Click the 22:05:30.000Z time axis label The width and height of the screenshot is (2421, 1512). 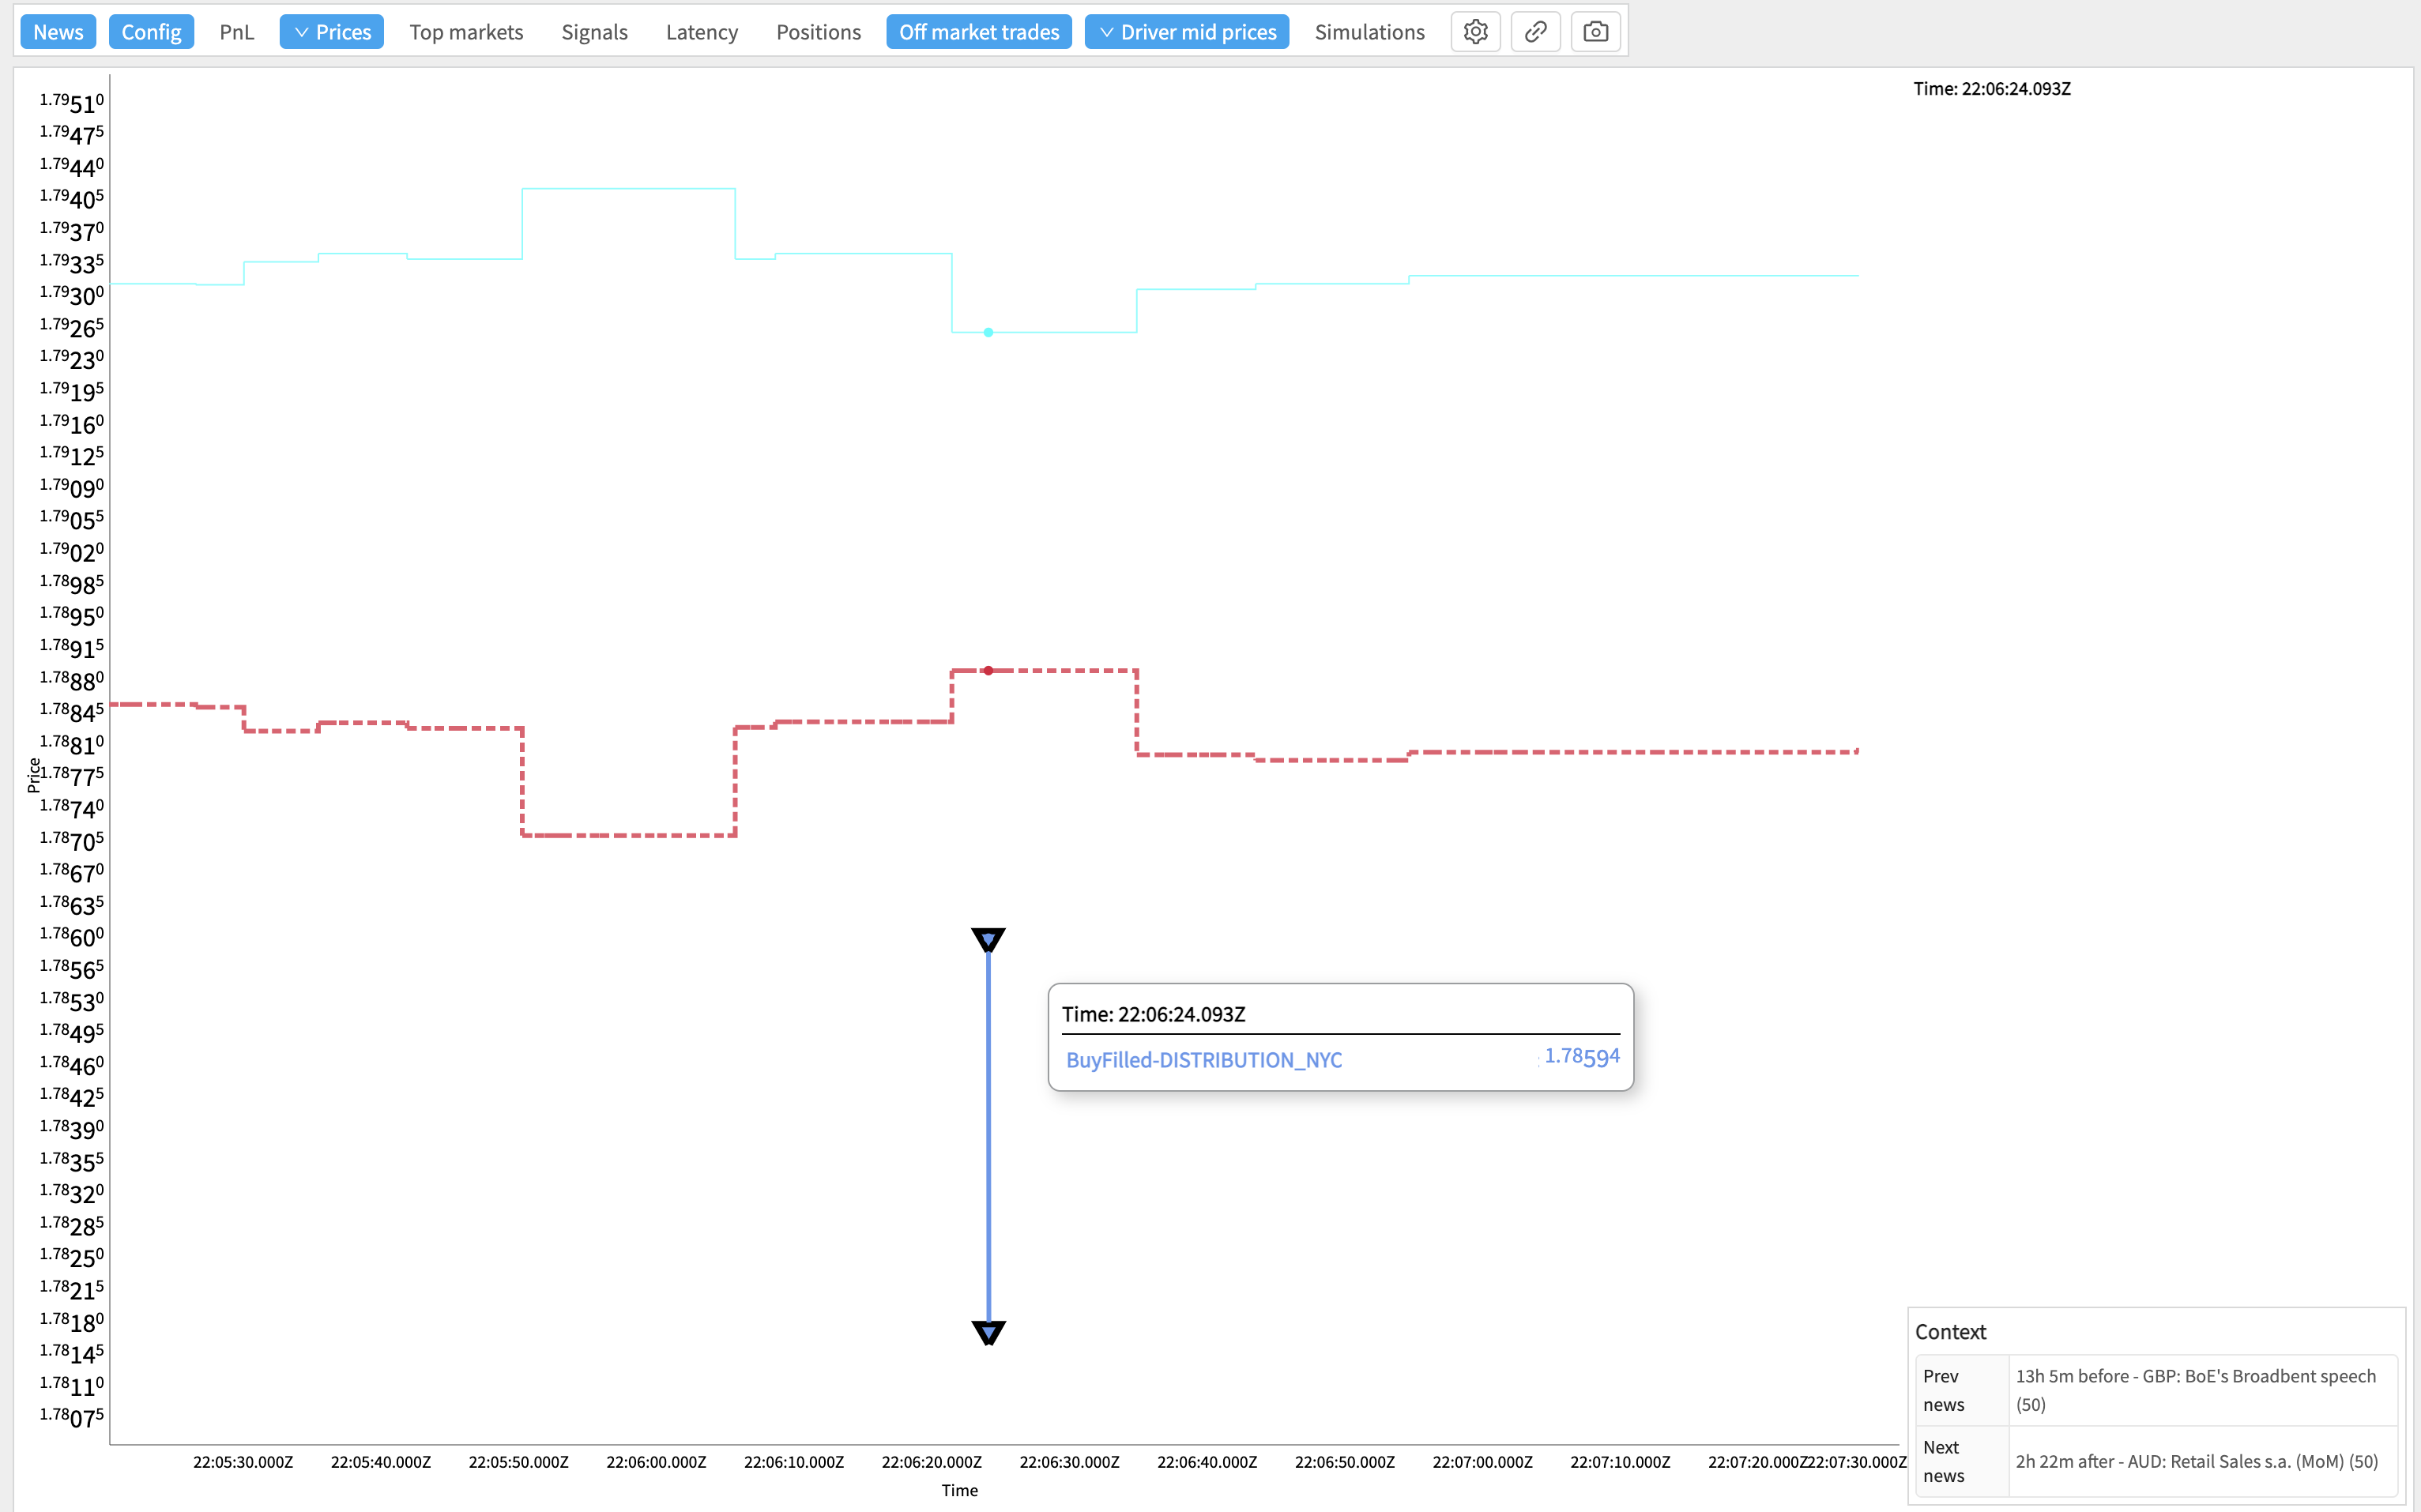(243, 1462)
